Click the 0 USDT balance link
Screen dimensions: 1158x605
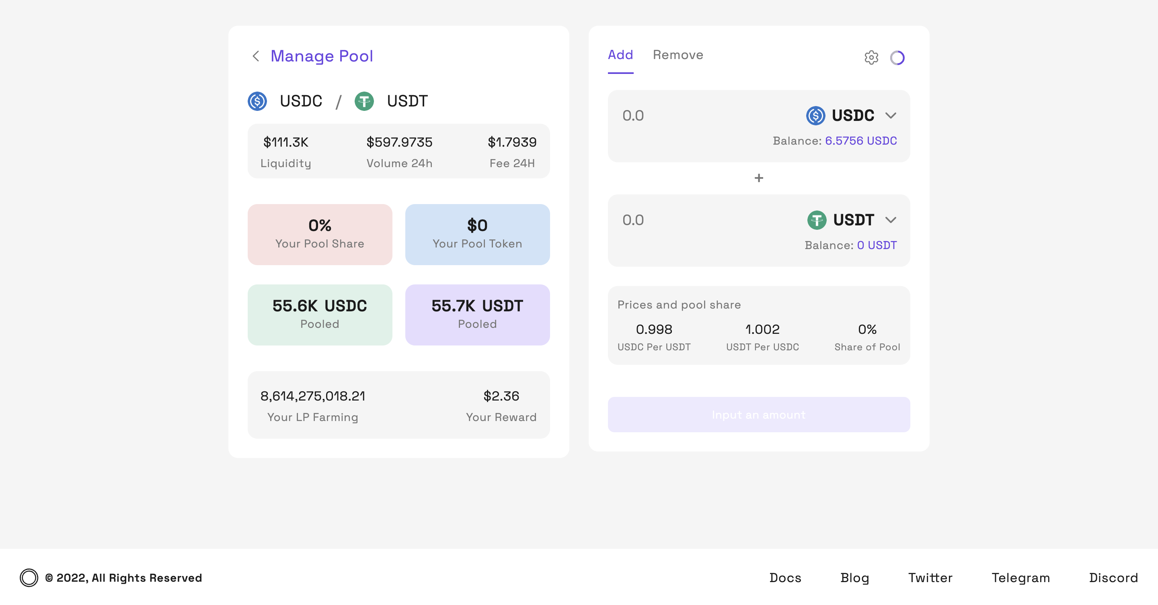pyautogui.click(x=877, y=245)
